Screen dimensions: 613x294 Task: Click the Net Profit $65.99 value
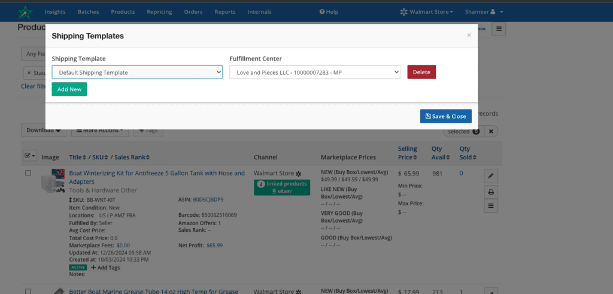[x=215, y=245]
